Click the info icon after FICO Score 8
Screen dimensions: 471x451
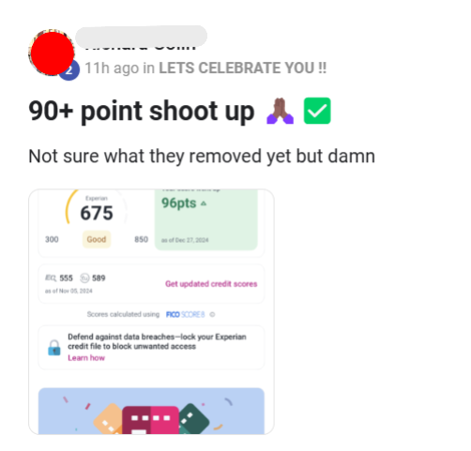[x=212, y=314]
